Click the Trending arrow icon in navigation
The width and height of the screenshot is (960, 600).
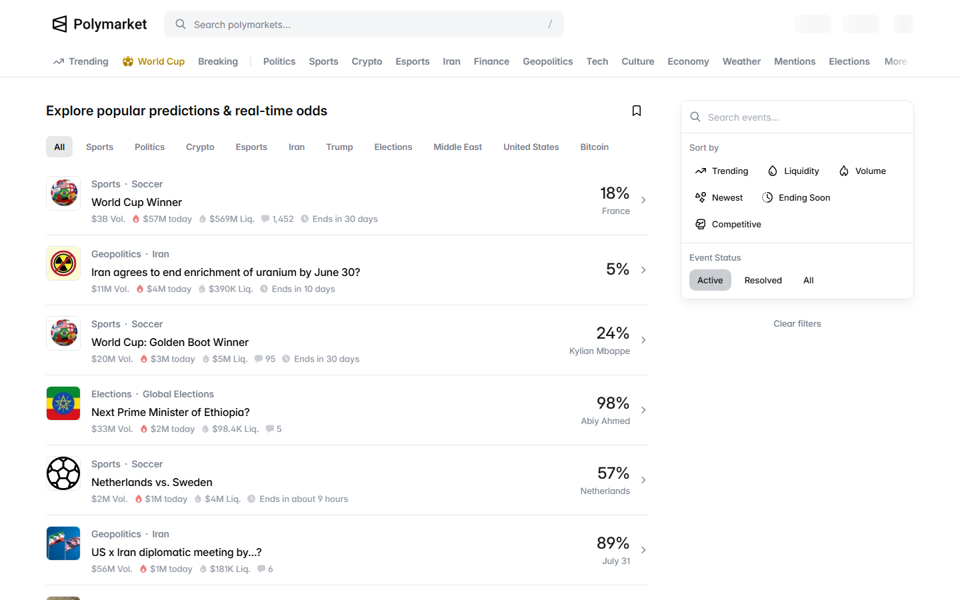tap(59, 61)
